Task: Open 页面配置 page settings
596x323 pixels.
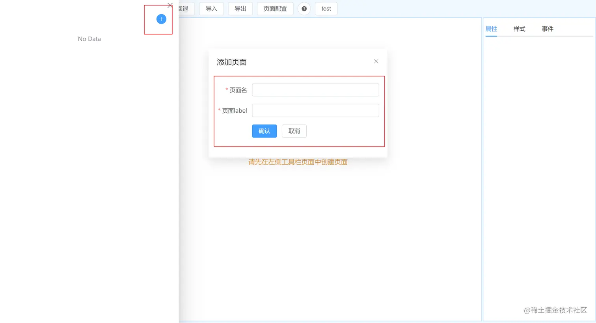Action: coord(275,8)
